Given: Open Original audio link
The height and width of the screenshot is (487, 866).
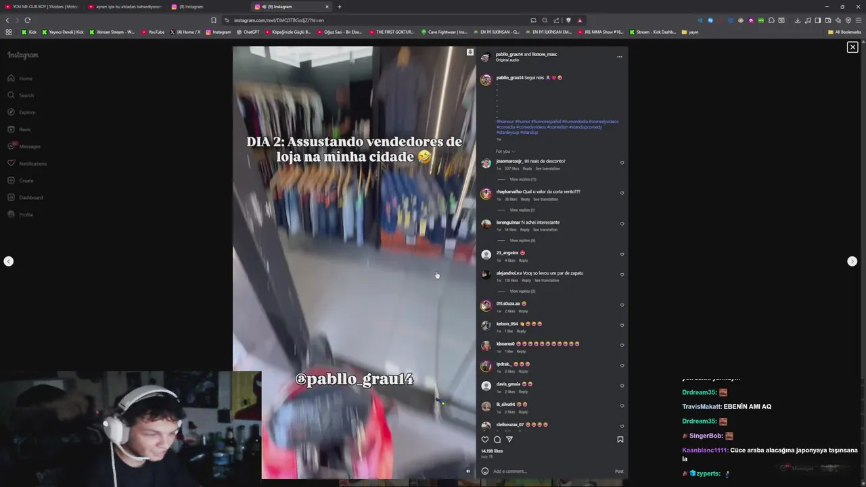Looking at the screenshot, I should [x=507, y=60].
